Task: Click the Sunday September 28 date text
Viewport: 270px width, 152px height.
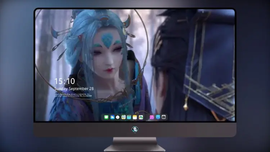Action: 74,89
